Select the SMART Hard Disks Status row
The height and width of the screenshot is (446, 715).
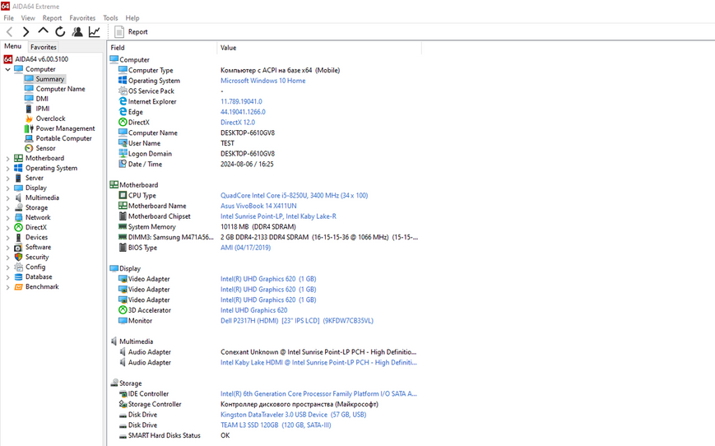click(264, 435)
